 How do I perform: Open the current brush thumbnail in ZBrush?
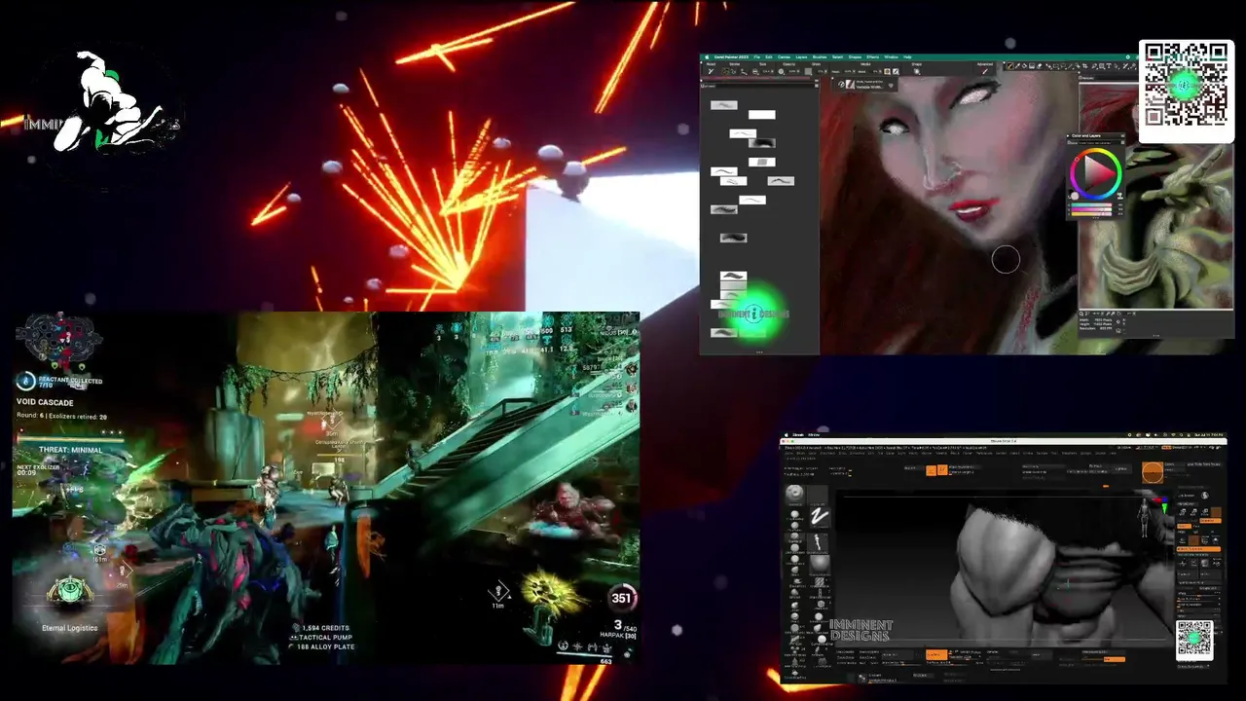(795, 494)
